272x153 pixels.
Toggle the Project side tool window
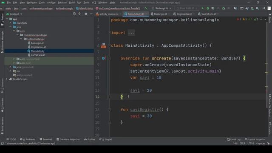pyautogui.click(x=2, y=20)
